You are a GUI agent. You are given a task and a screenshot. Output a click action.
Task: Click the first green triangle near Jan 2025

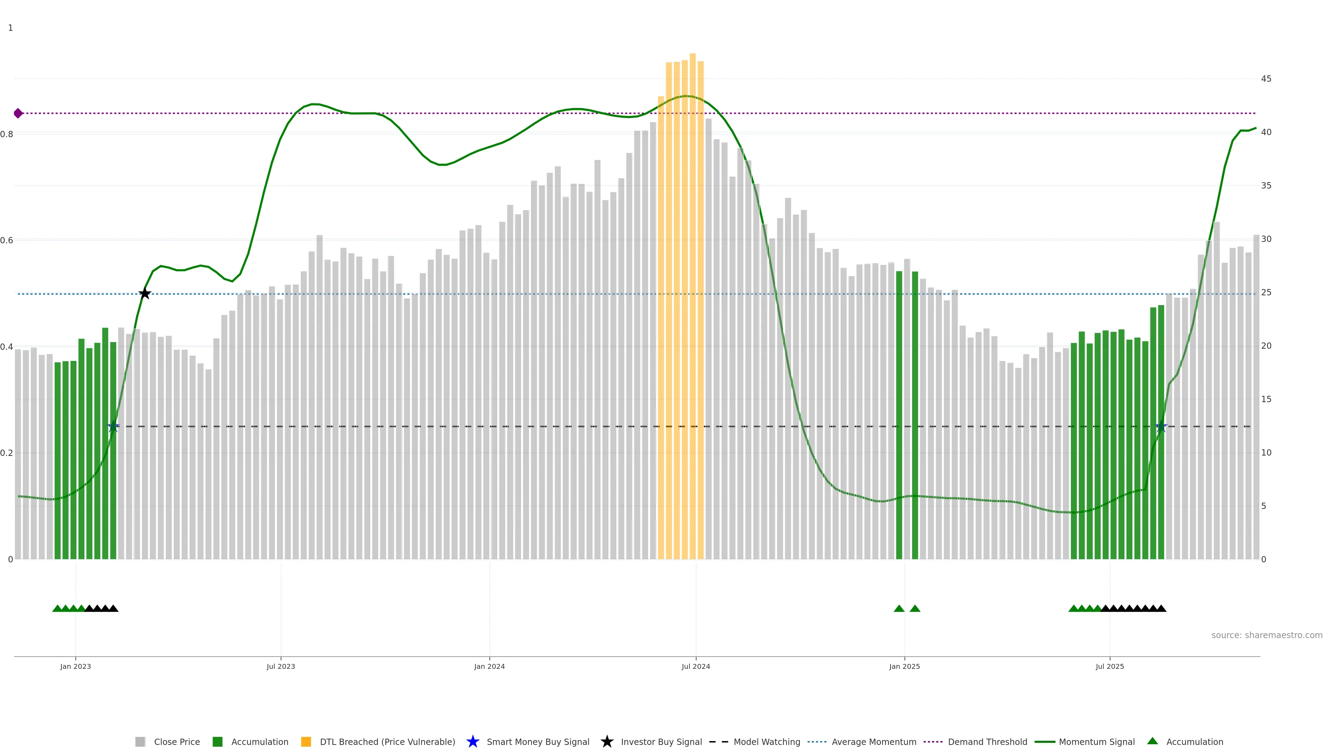[899, 608]
